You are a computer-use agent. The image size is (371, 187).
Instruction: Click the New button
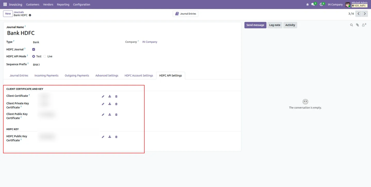[8, 14]
